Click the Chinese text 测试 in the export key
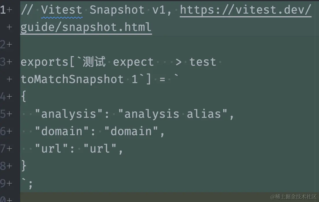The width and height of the screenshot is (319, 202). click(94, 62)
